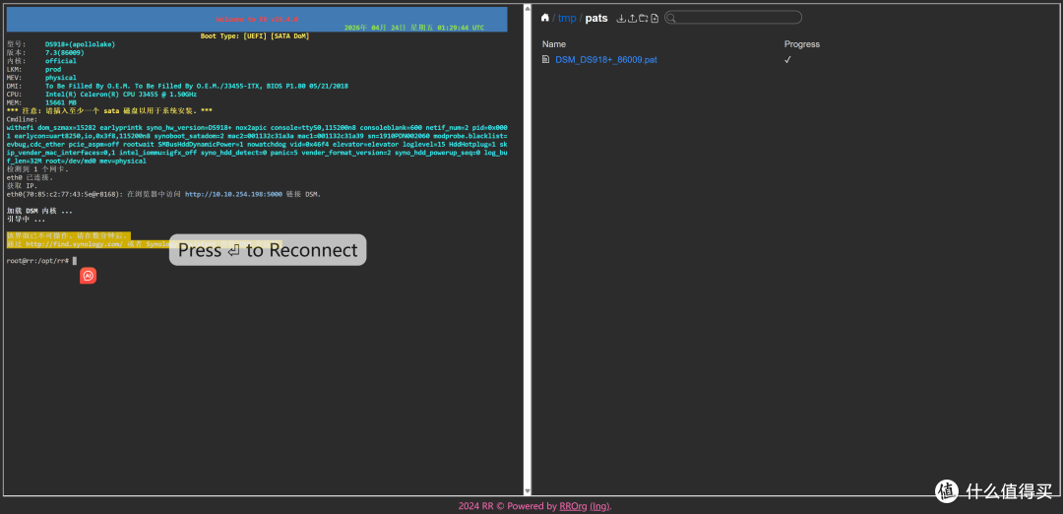The width and height of the screenshot is (1063, 514).
Task: Click the 15661 MB memory value
Action: point(61,102)
